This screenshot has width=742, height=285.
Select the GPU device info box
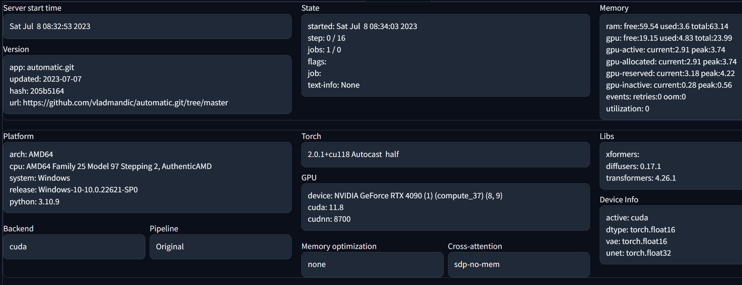coord(445,207)
